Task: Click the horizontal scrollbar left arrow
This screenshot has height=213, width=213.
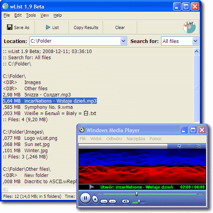Action: tap(5, 189)
